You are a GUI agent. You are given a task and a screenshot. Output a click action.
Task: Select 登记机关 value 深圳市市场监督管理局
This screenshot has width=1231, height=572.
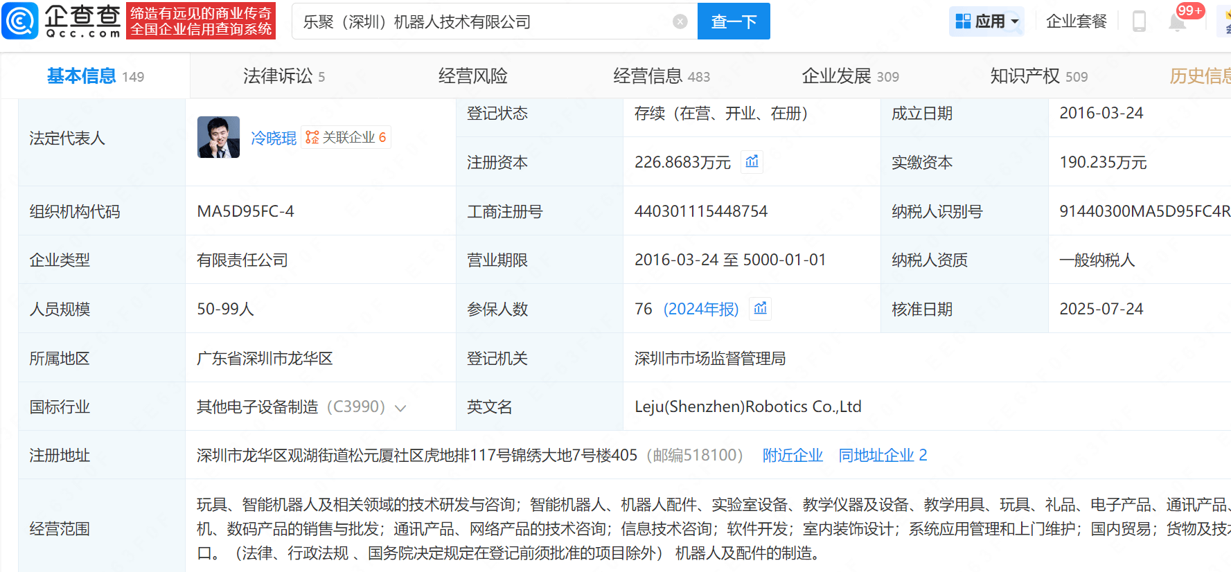710,358
